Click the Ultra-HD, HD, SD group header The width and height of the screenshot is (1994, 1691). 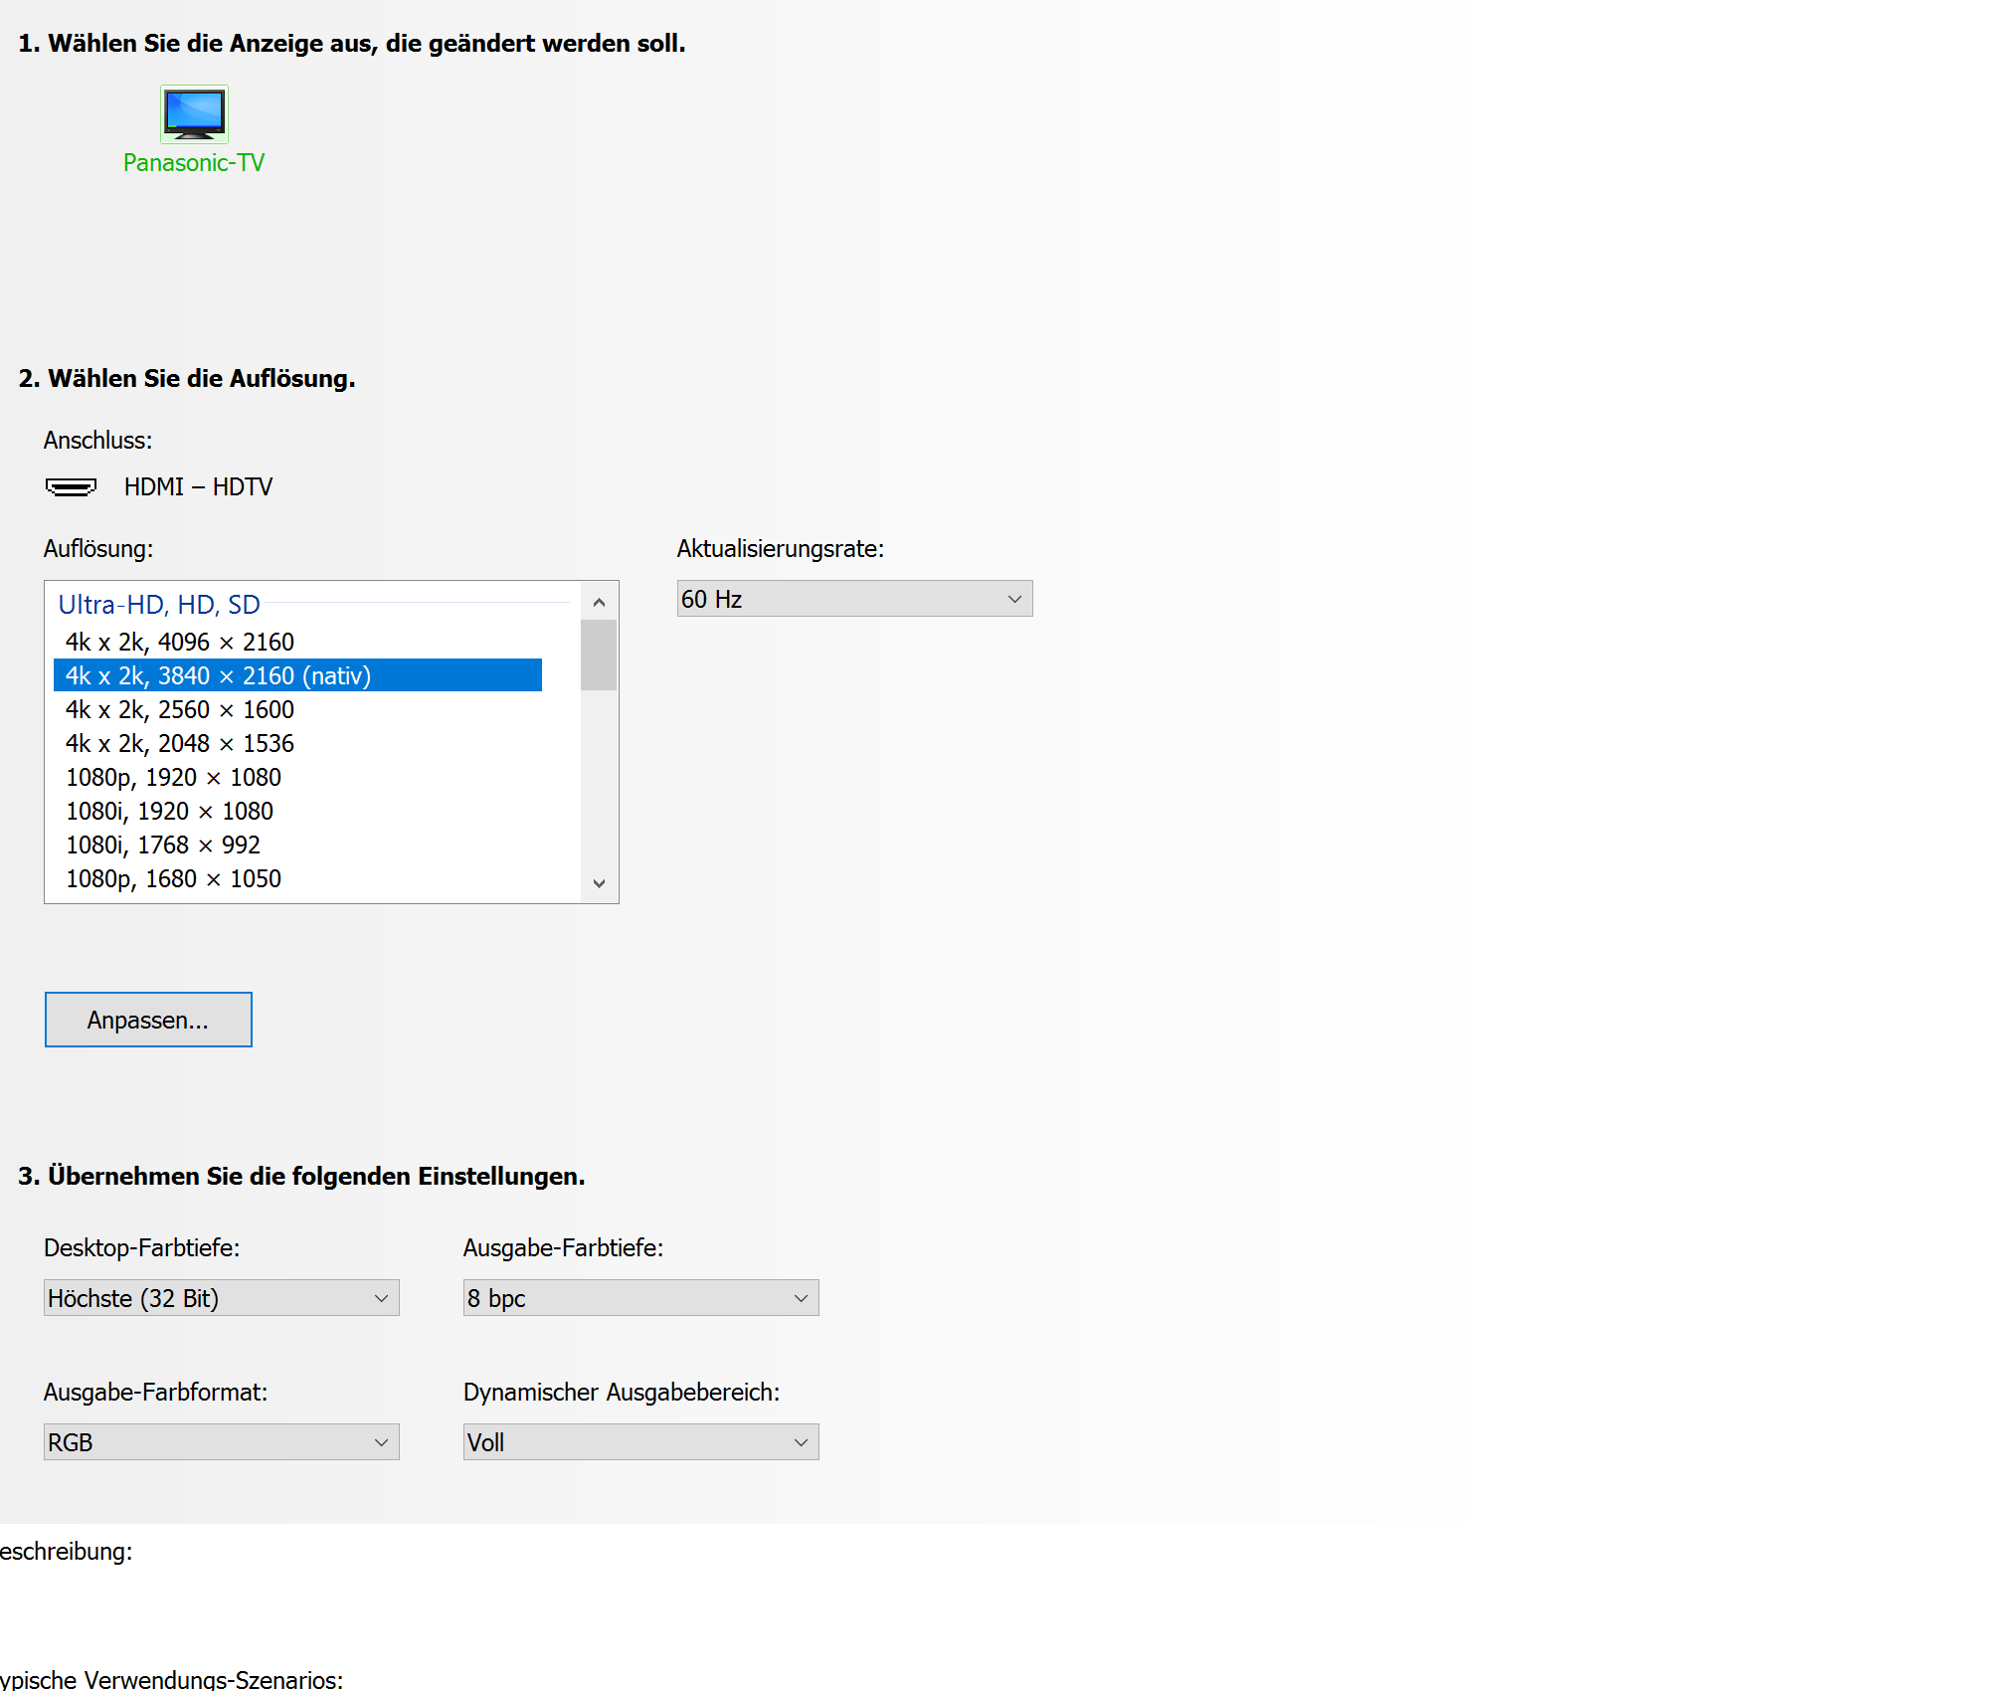(x=159, y=605)
